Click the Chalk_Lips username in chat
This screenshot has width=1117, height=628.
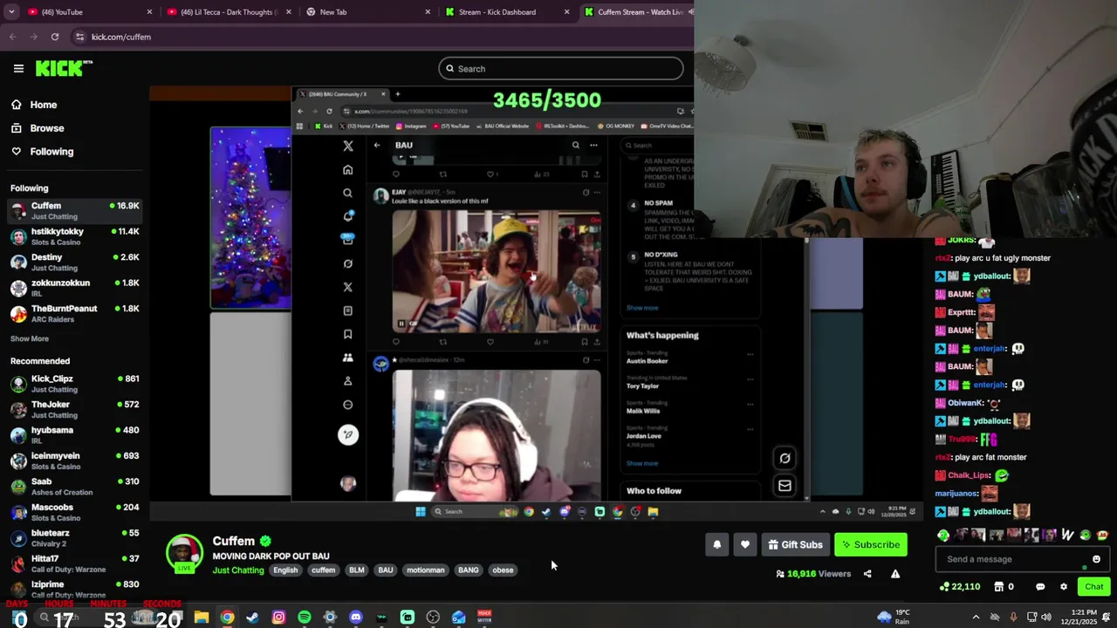click(969, 475)
